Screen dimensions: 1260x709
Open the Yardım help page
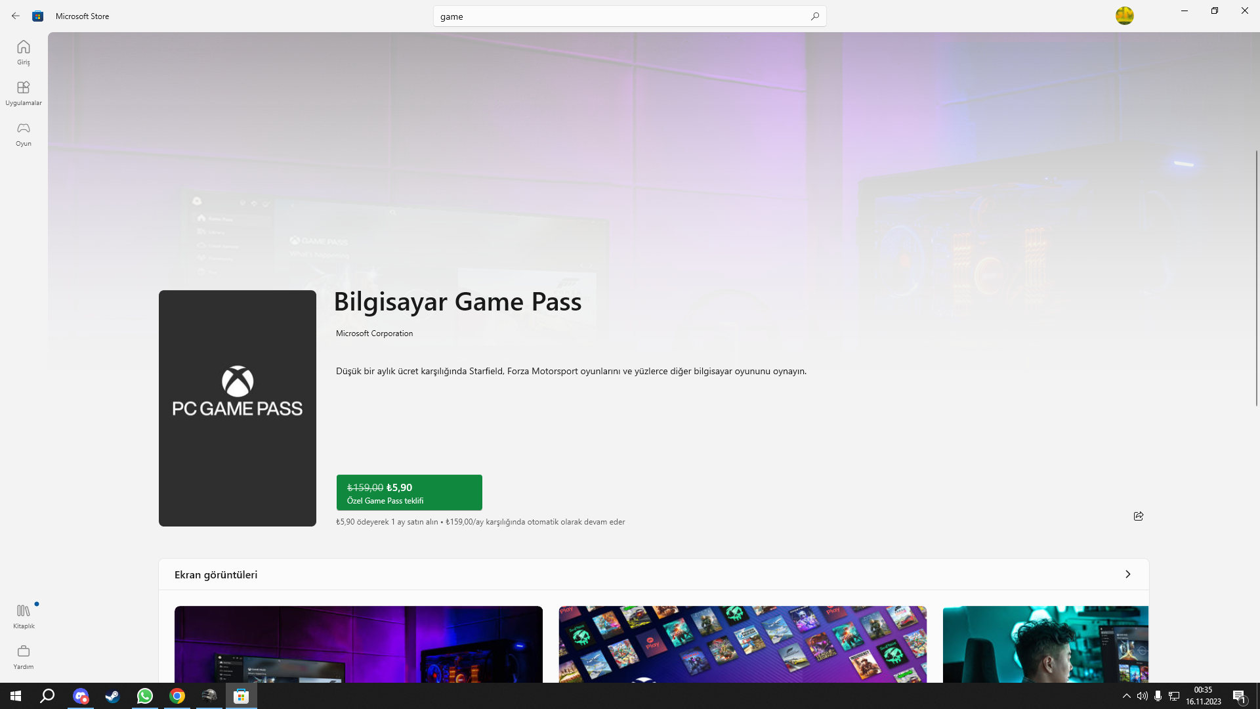[x=24, y=657]
